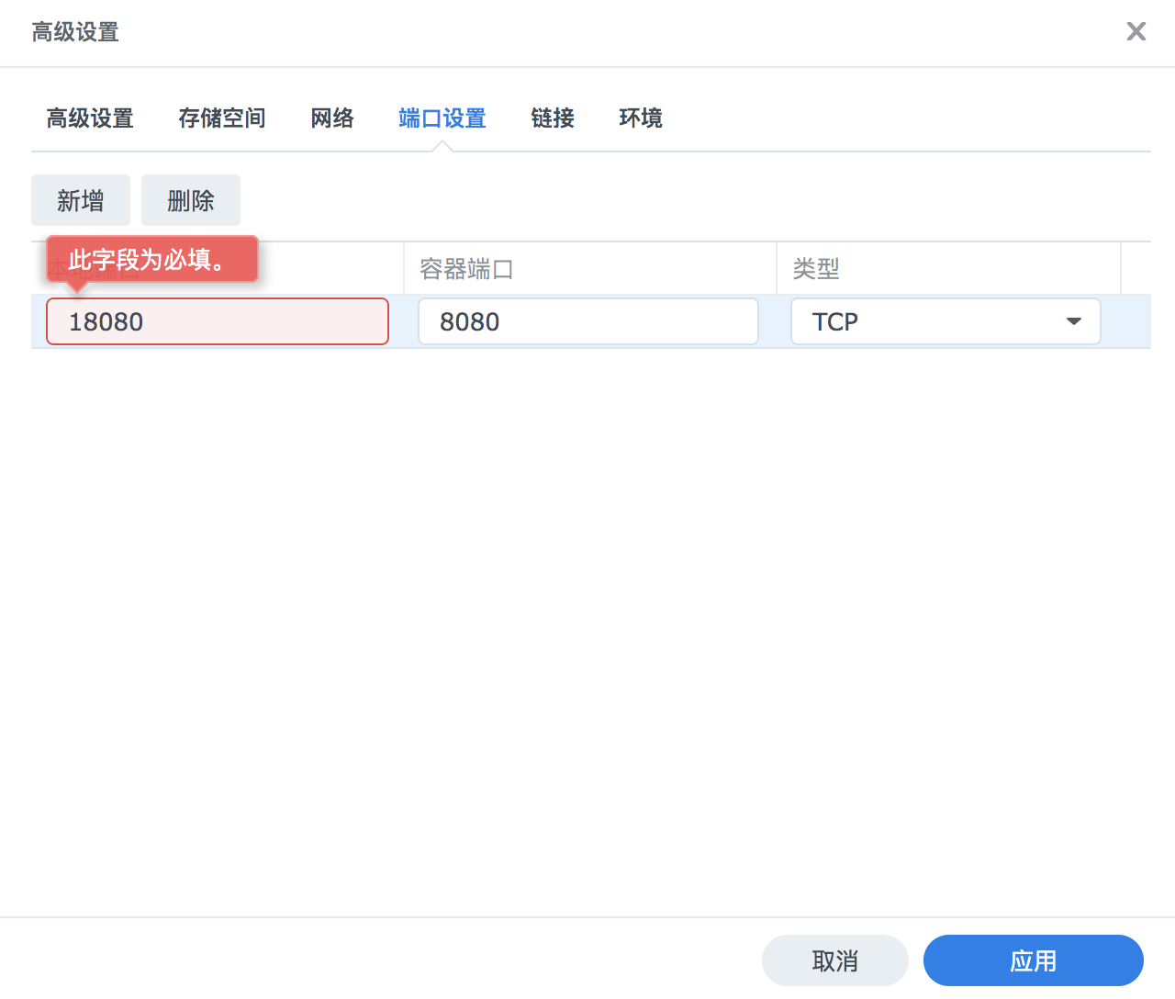Select the 网络 tab
This screenshot has height=999, width=1175.
pyautogui.click(x=332, y=118)
